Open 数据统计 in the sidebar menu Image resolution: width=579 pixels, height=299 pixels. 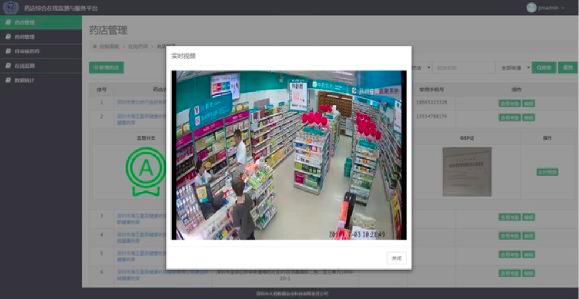point(25,80)
